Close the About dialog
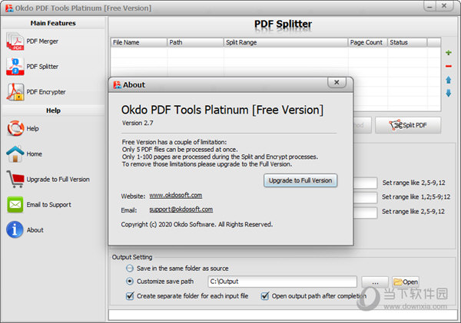This screenshot has width=461, height=323. pyautogui.click(x=337, y=82)
